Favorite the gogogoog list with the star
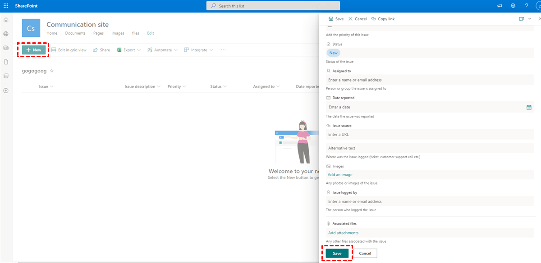This screenshot has height=263, width=541. tap(52, 71)
